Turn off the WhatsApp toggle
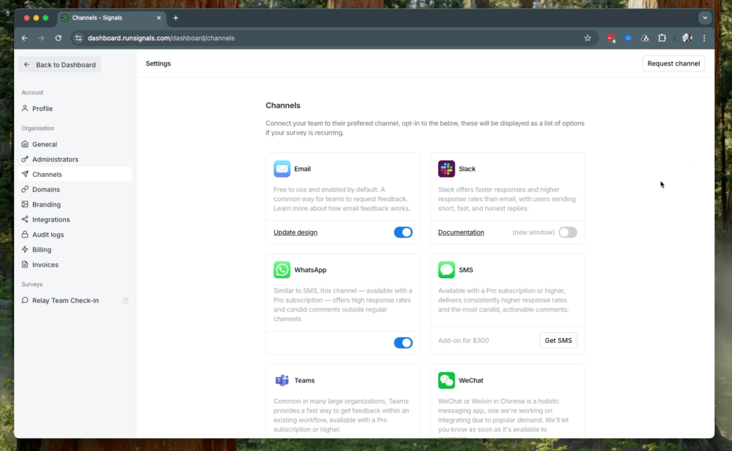 click(x=403, y=342)
